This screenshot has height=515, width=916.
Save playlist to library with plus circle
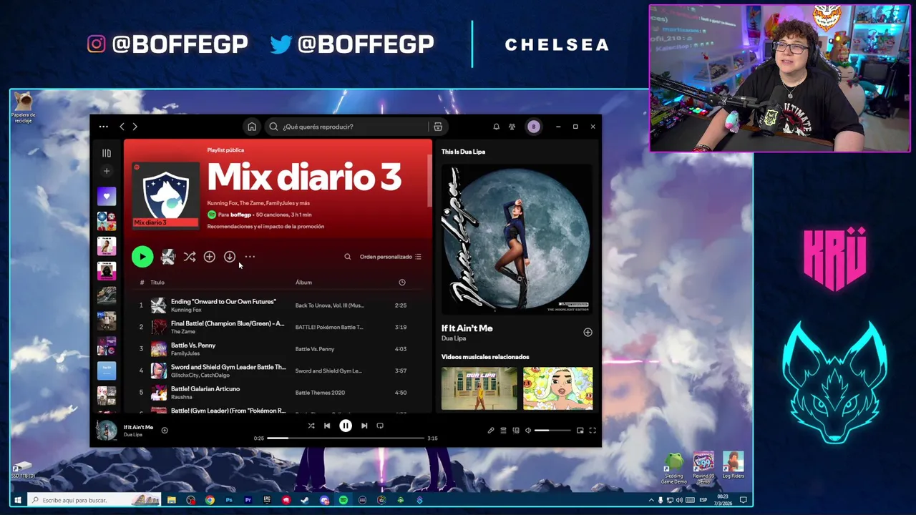click(210, 257)
